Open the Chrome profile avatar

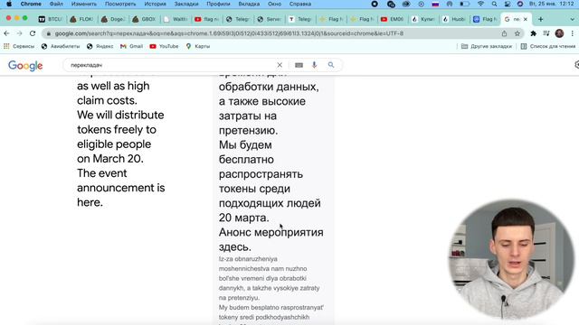pos(559,33)
